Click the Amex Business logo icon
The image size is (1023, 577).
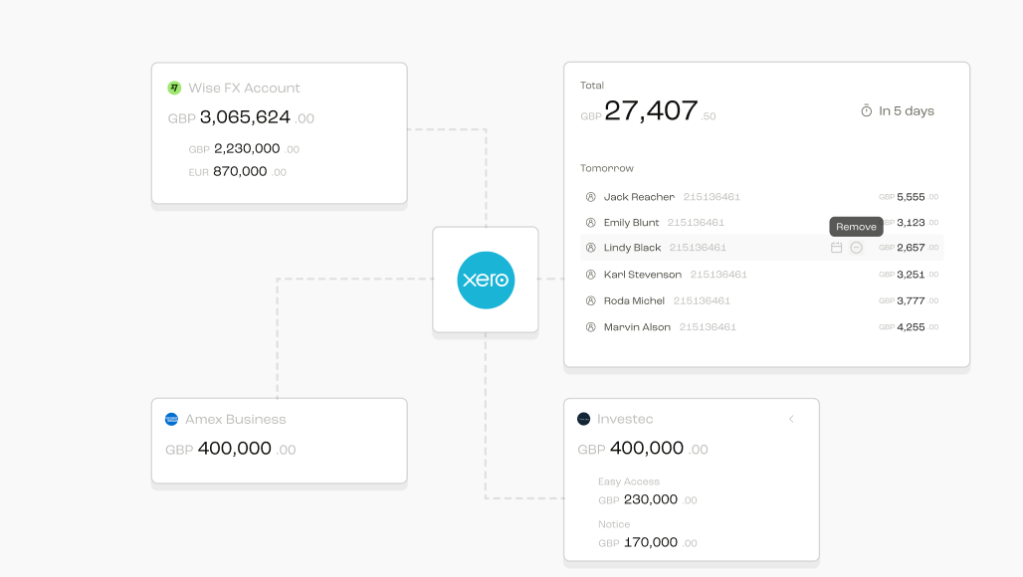(x=171, y=419)
